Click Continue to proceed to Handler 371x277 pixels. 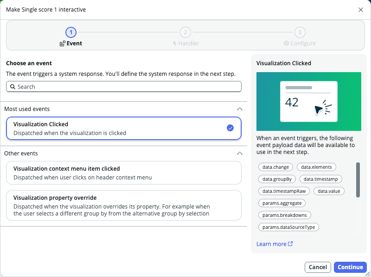coord(350,267)
